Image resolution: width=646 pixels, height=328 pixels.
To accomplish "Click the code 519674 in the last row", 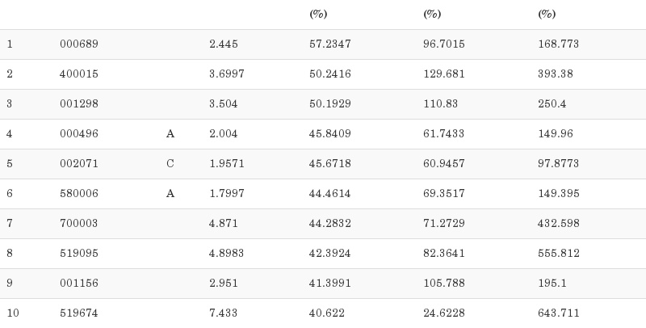I will coord(78,313).
